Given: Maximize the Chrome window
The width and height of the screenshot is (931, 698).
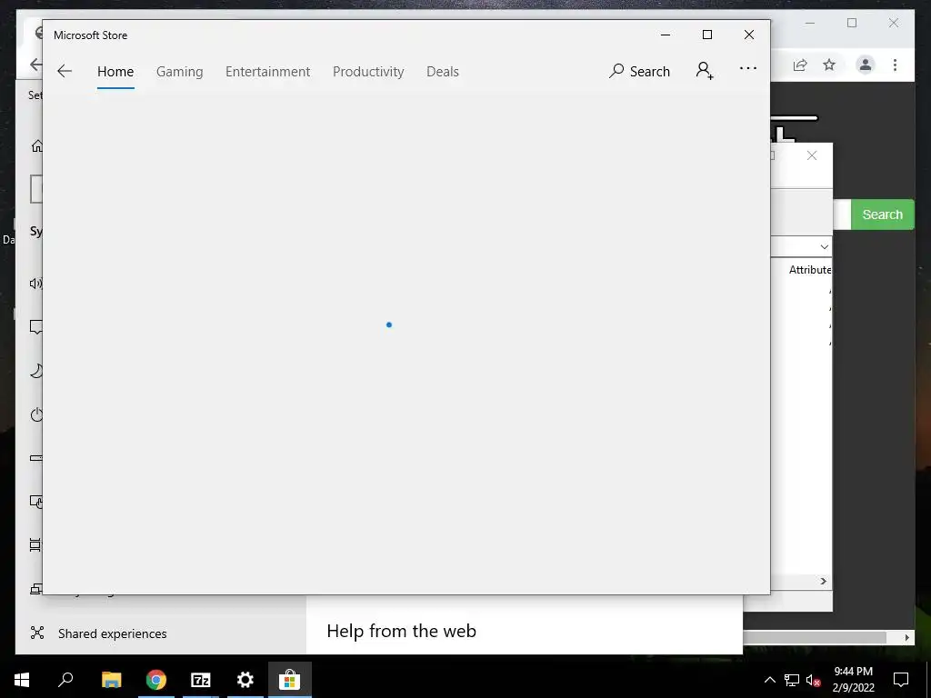Looking at the screenshot, I should click(x=852, y=23).
